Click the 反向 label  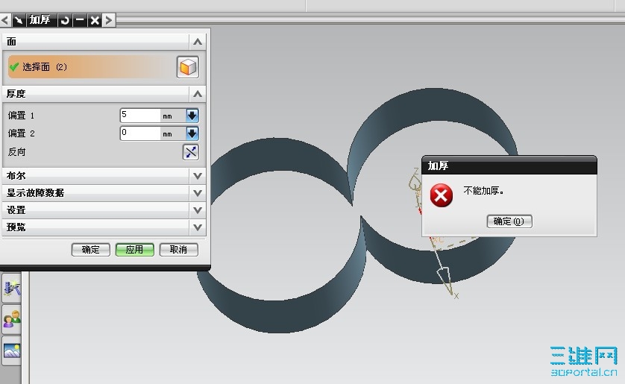(16, 152)
